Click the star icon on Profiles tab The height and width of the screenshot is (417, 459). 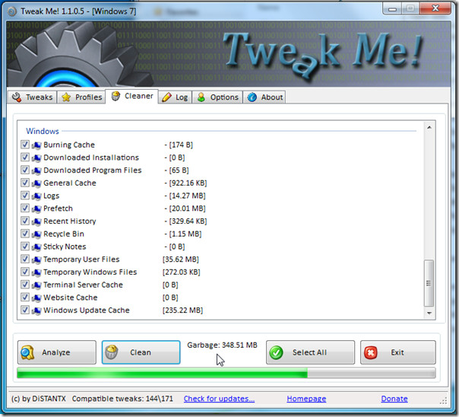click(66, 97)
